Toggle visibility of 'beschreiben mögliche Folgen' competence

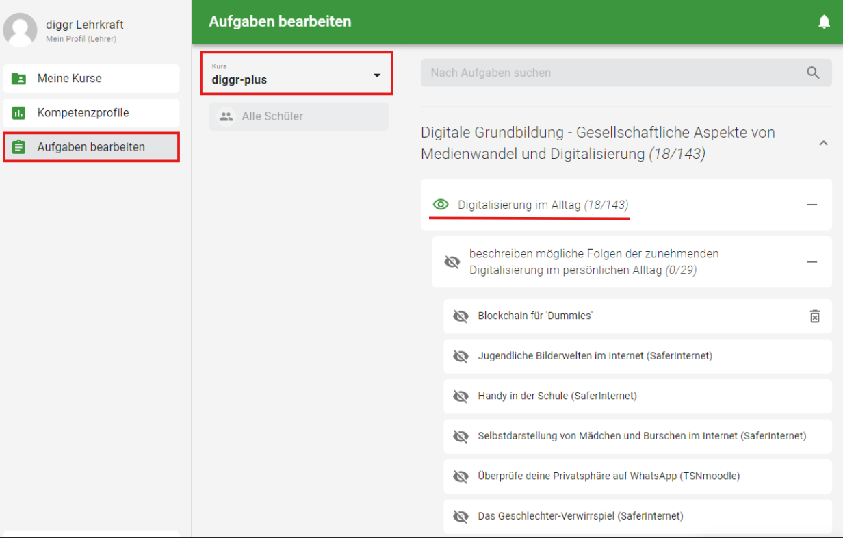(x=452, y=262)
